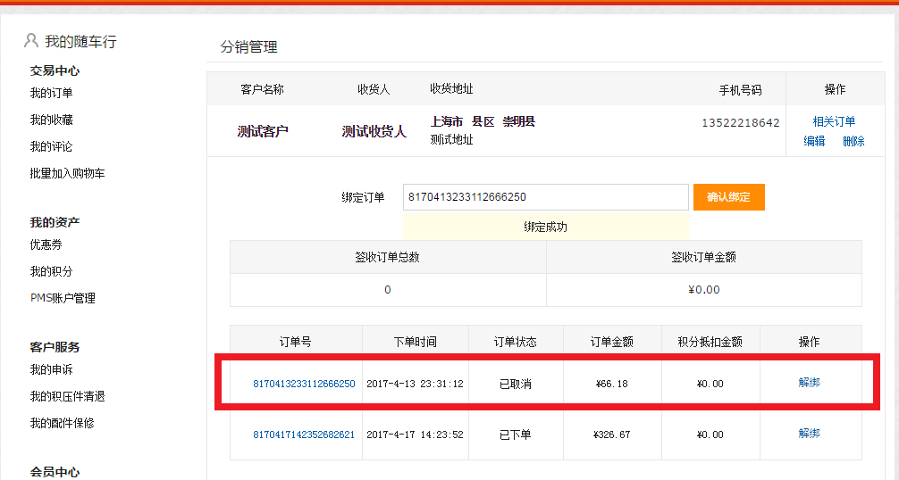This screenshot has height=480, width=899.
Task: Click 删除 to remove the customer
Action: pyautogui.click(x=853, y=141)
